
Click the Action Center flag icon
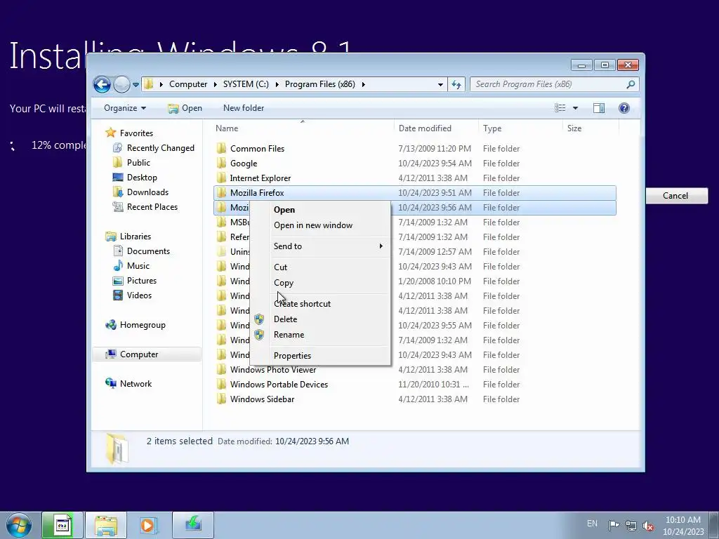(614, 525)
